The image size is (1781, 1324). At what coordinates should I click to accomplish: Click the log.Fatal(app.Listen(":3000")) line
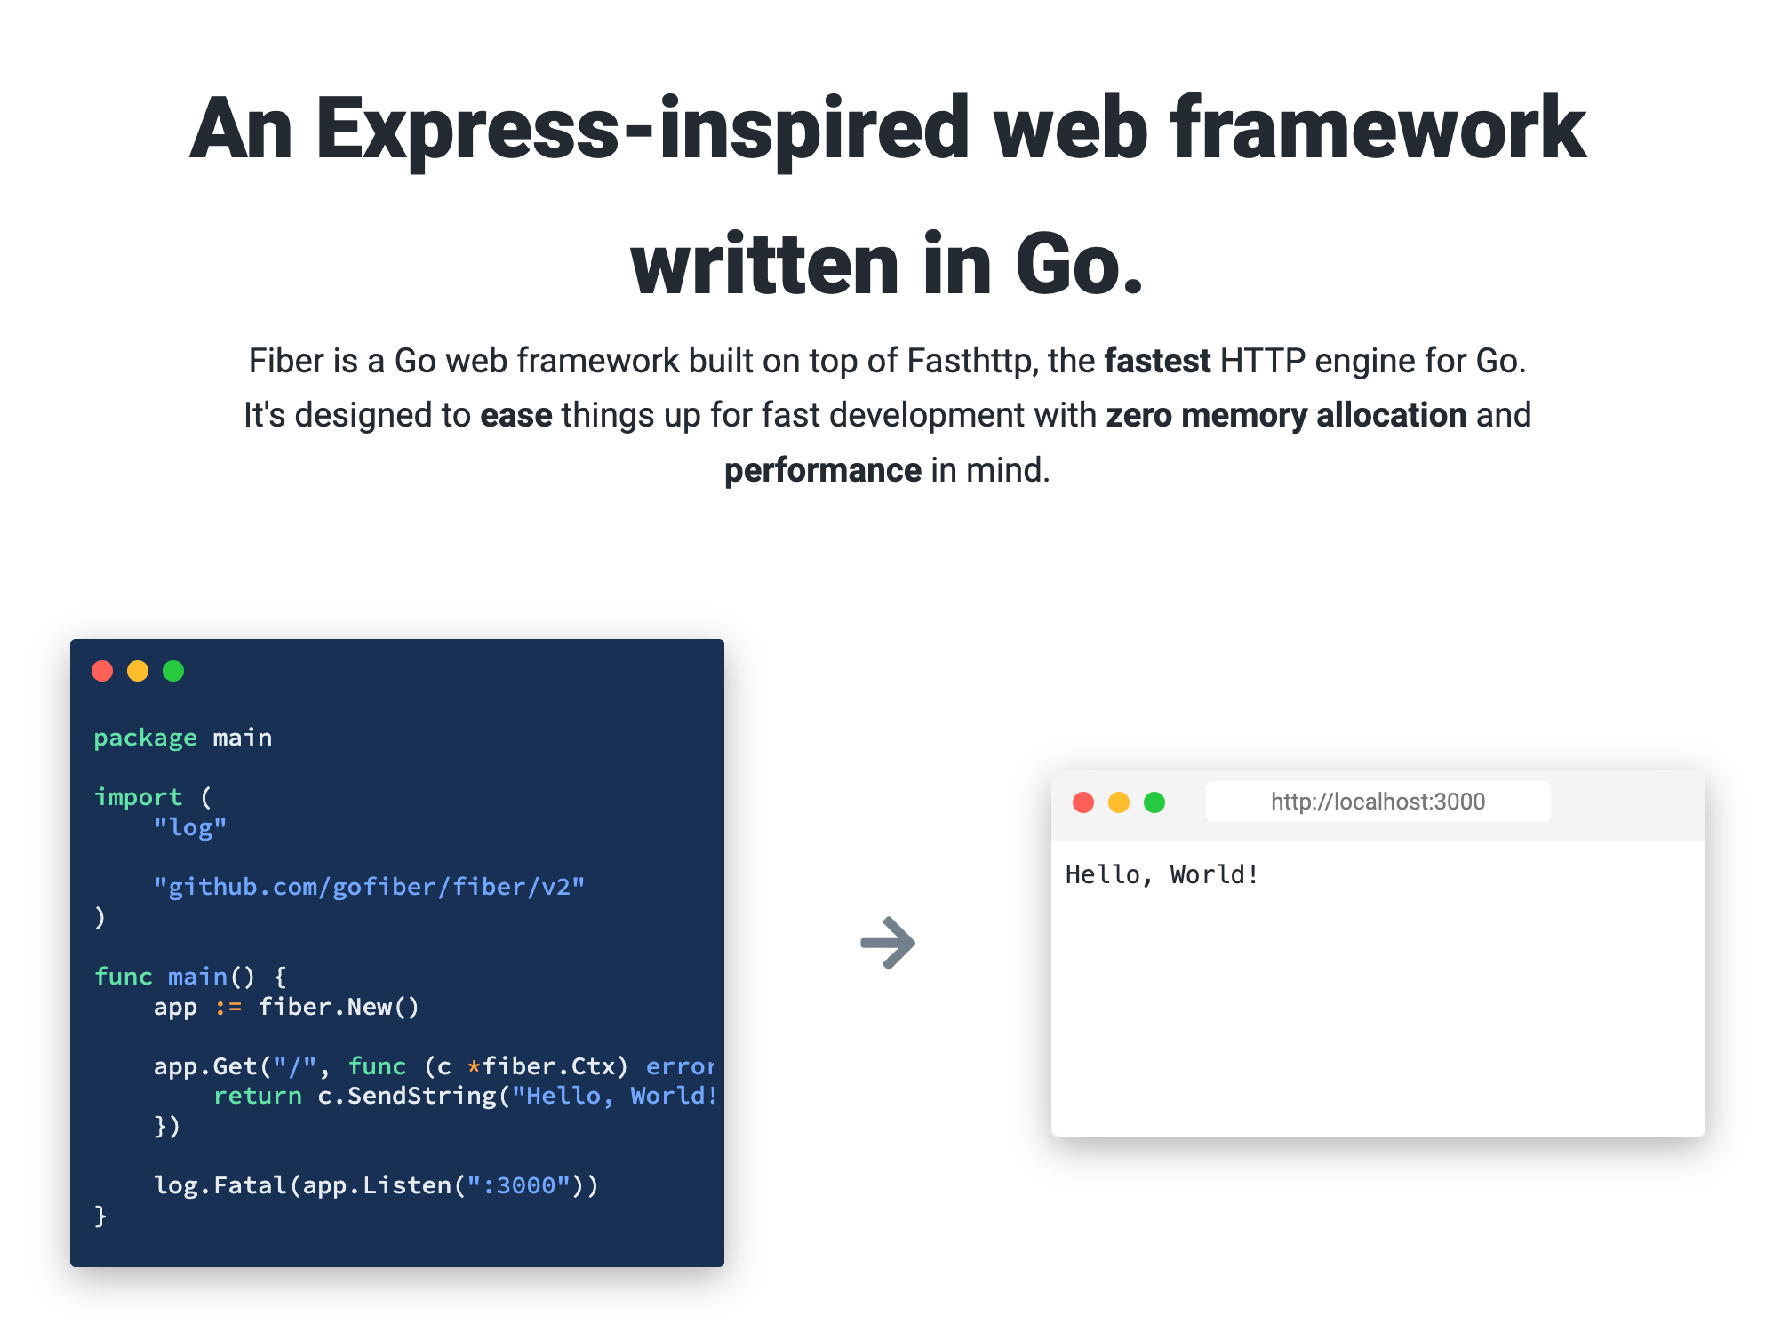[376, 1185]
